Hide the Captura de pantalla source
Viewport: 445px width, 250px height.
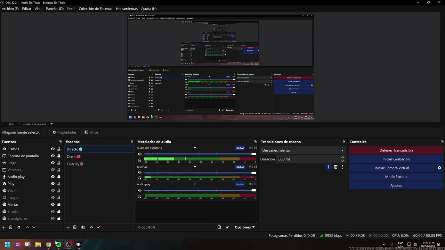point(53,156)
